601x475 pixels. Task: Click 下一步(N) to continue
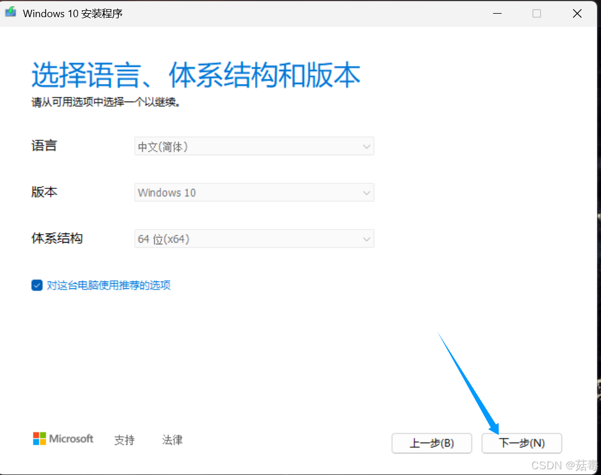pos(522,443)
